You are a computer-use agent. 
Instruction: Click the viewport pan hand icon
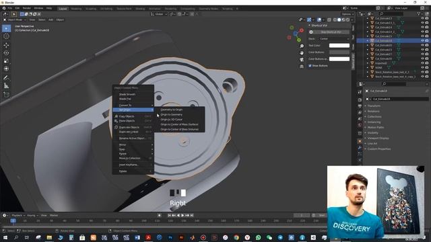[x=302, y=52]
